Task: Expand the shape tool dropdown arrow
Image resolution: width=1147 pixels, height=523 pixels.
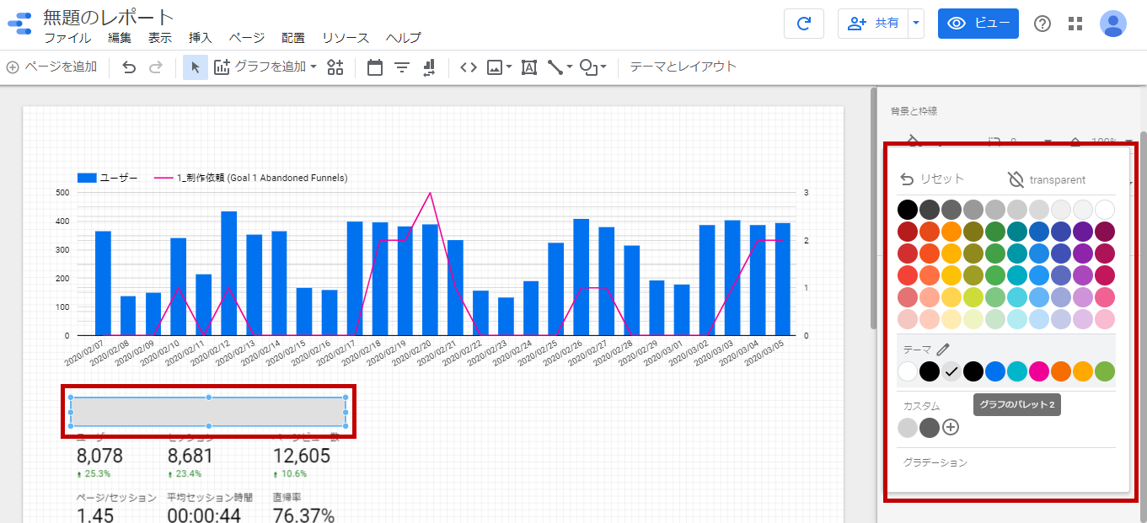Action: 603,67
